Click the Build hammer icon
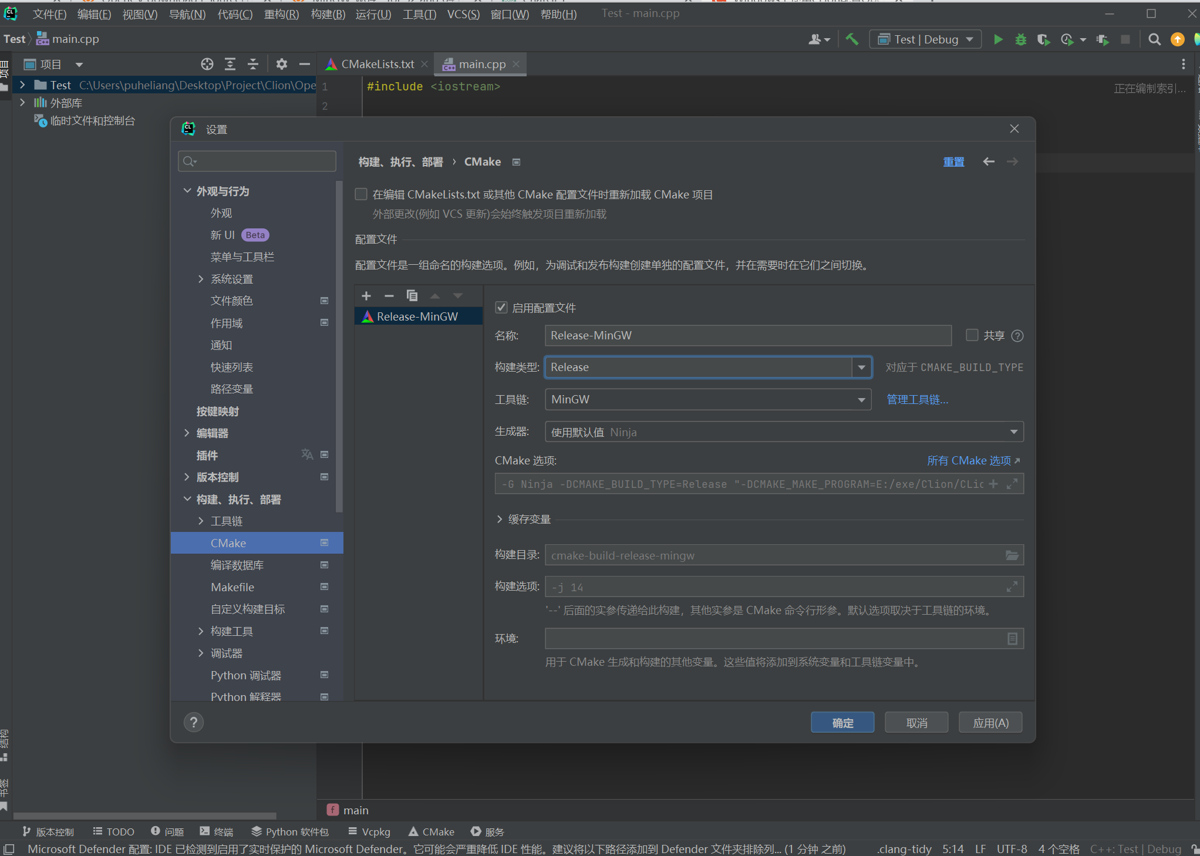Screen dimensions: 1200x856 852,39
